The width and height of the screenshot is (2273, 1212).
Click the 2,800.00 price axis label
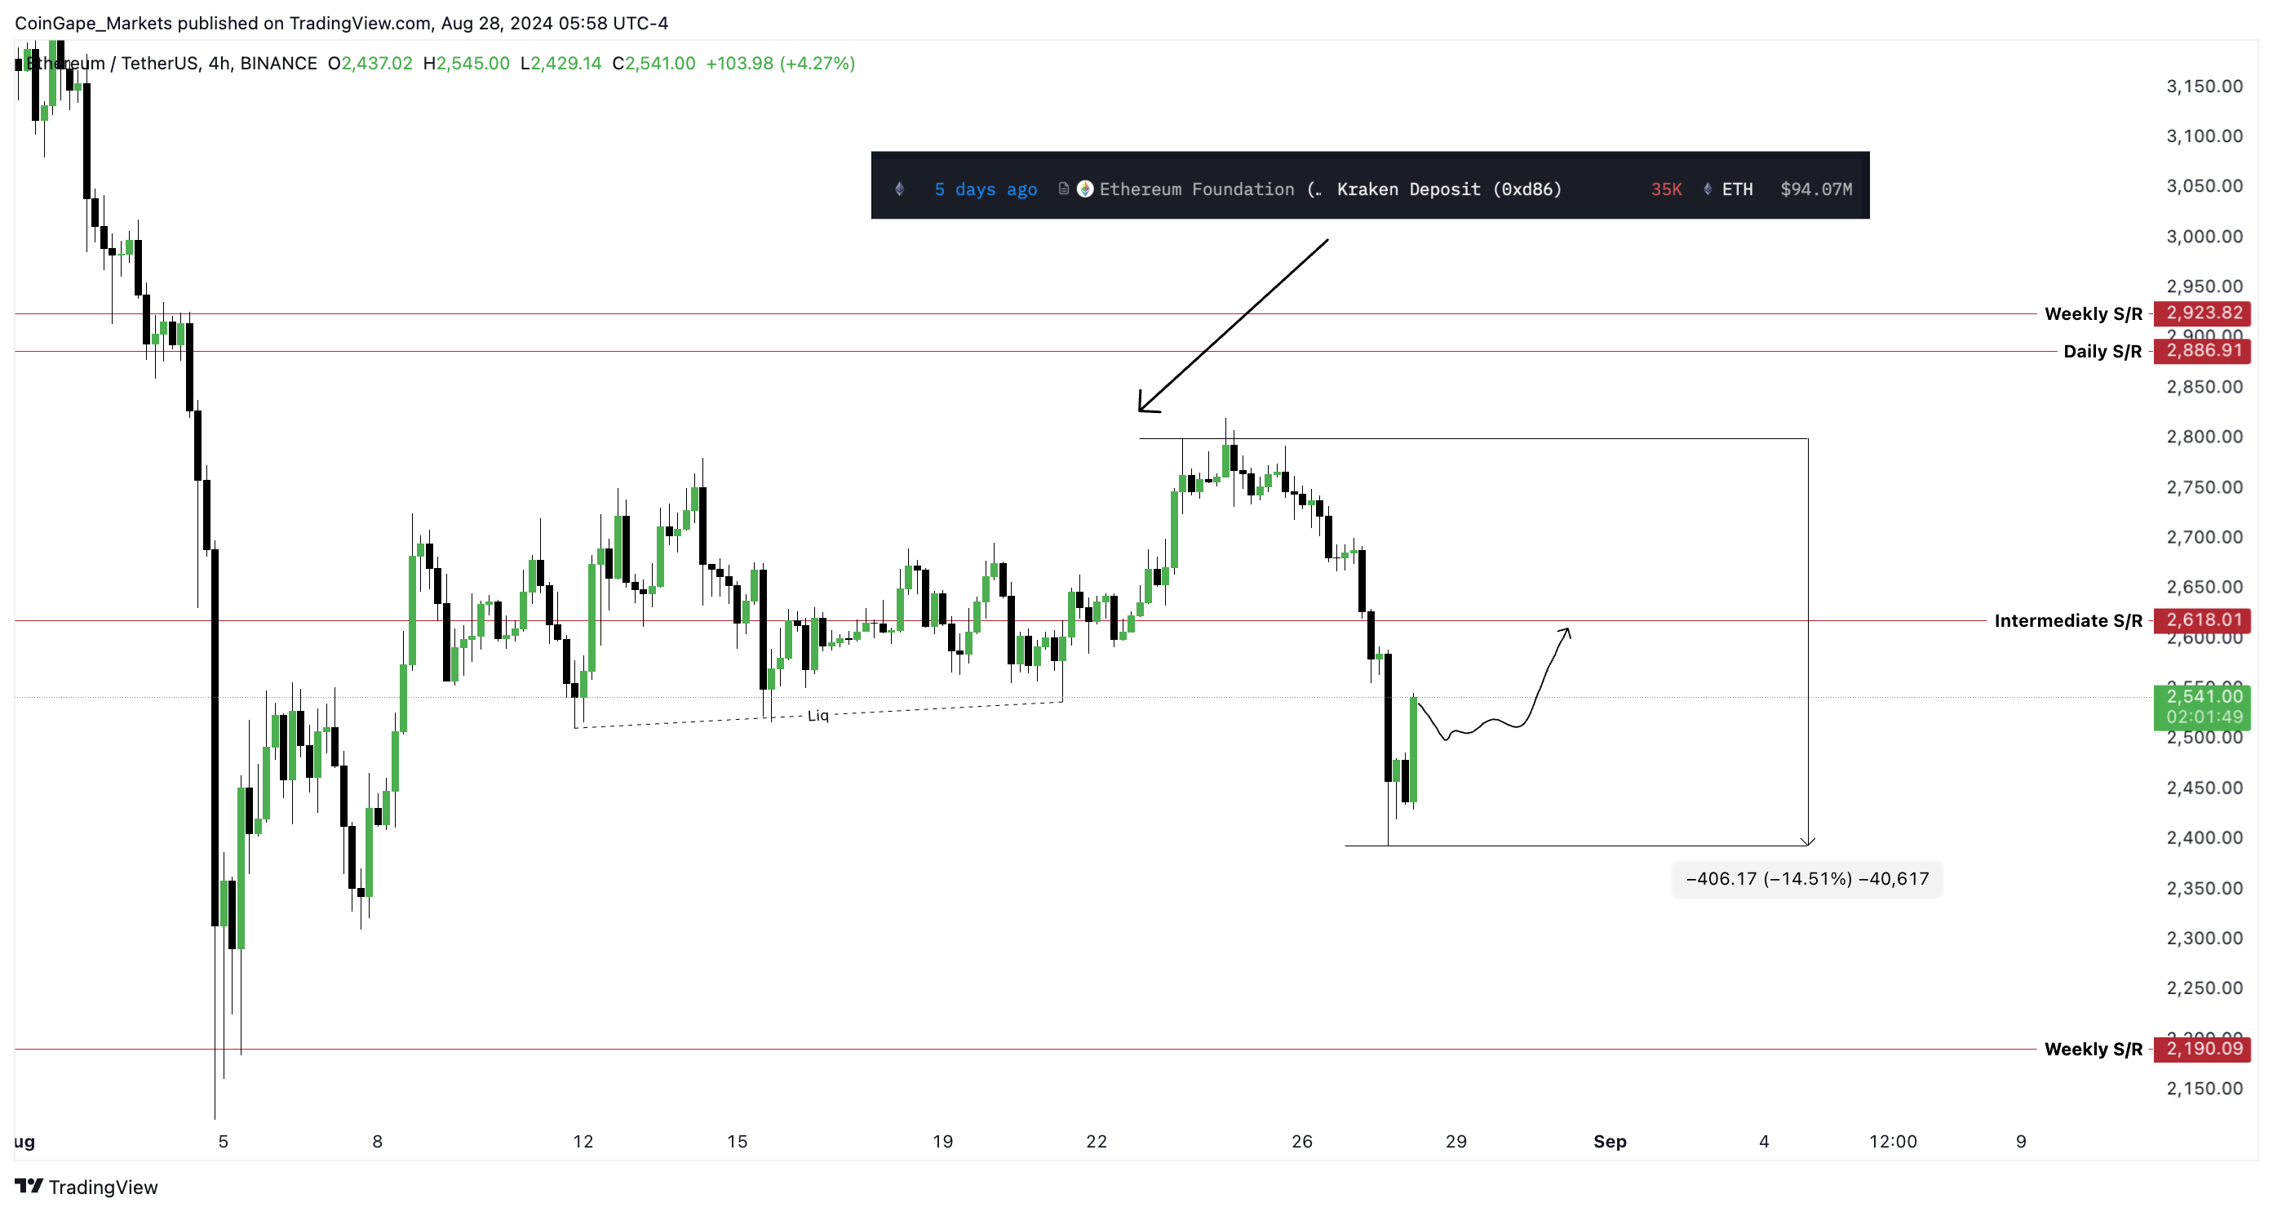click(2204, 436)
